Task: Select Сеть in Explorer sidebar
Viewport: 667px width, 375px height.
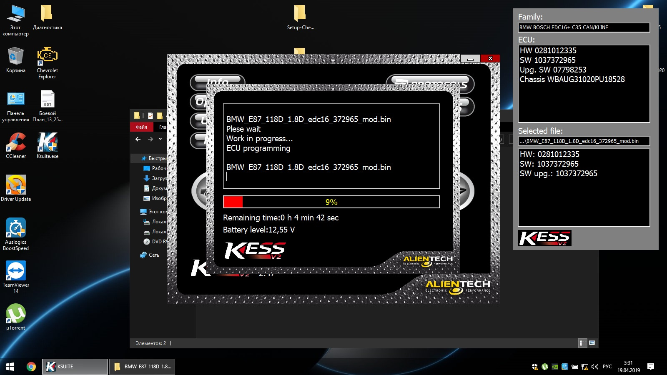Action: coord(150,255)
